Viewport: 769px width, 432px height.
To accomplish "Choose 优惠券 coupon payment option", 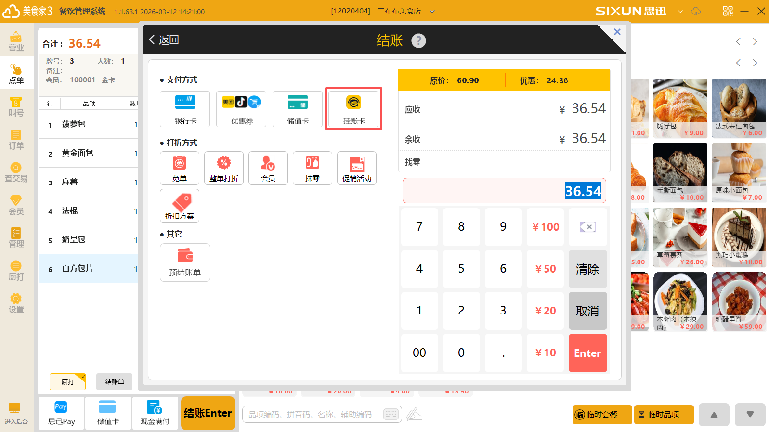I will [241, 109].
